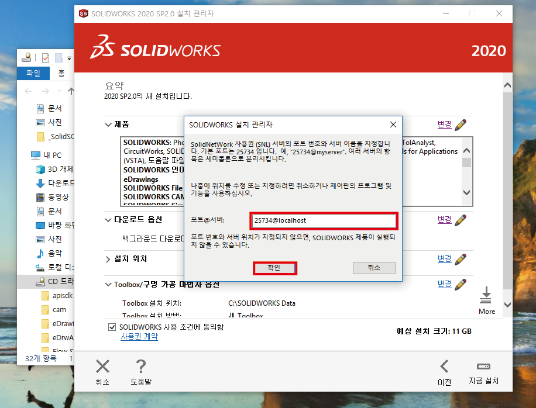
Task: Click the main scrollbar down arrow
Action: [508, 305]
